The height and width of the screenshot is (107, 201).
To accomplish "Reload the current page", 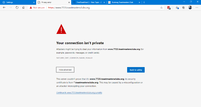I will [17, 8].
